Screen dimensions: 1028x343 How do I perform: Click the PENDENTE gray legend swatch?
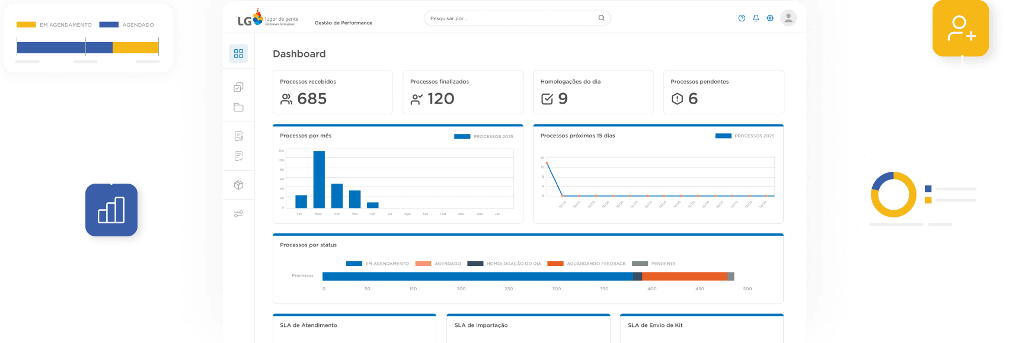coord(640,264)
